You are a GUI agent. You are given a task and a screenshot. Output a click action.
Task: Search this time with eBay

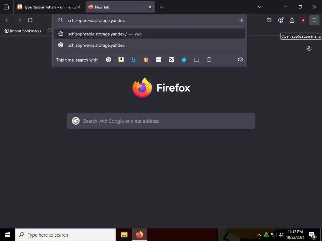point(159,60)
